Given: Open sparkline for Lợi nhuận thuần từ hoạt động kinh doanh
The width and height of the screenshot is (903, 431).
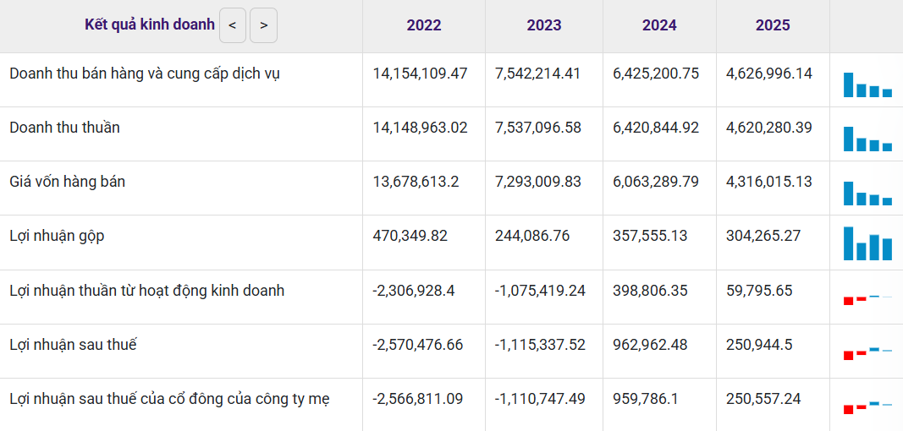Looking at the screenshot, I should tap(867, 299).
